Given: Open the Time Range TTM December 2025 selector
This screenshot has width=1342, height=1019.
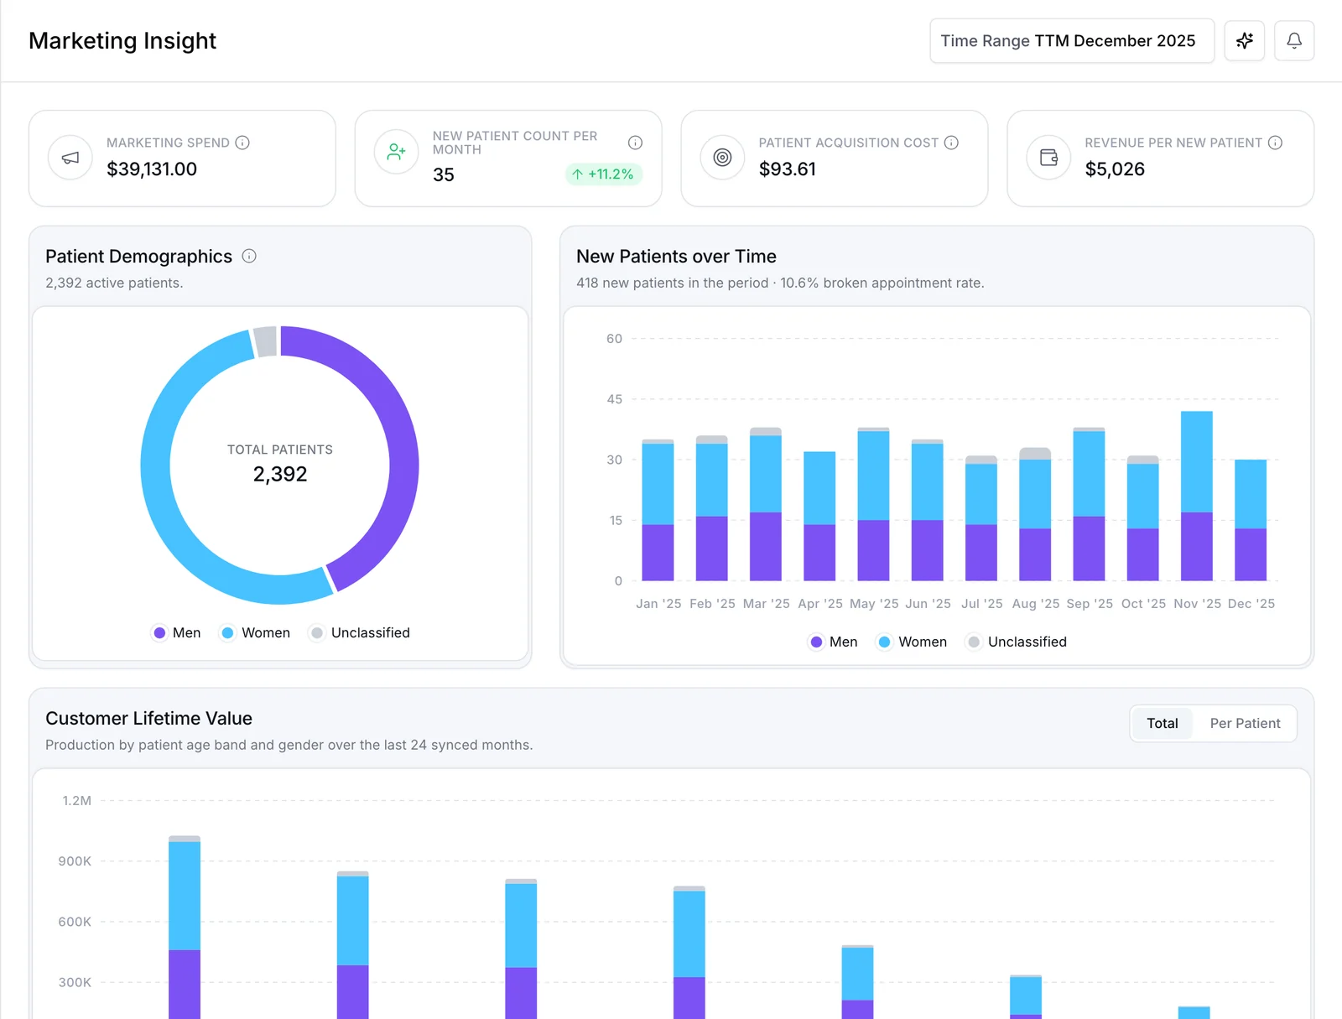Looking at the screenshot, I should tap(1072, 40).
